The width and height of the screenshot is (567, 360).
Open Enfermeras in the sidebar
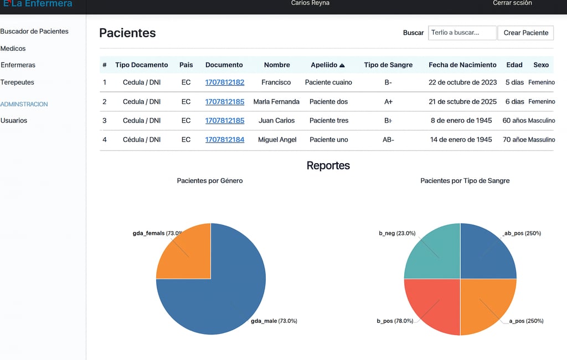pyautogui.click(x=18, y=65)
